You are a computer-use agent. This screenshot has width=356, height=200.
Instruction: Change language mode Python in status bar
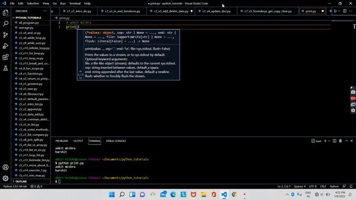click(x=334, y=187)
